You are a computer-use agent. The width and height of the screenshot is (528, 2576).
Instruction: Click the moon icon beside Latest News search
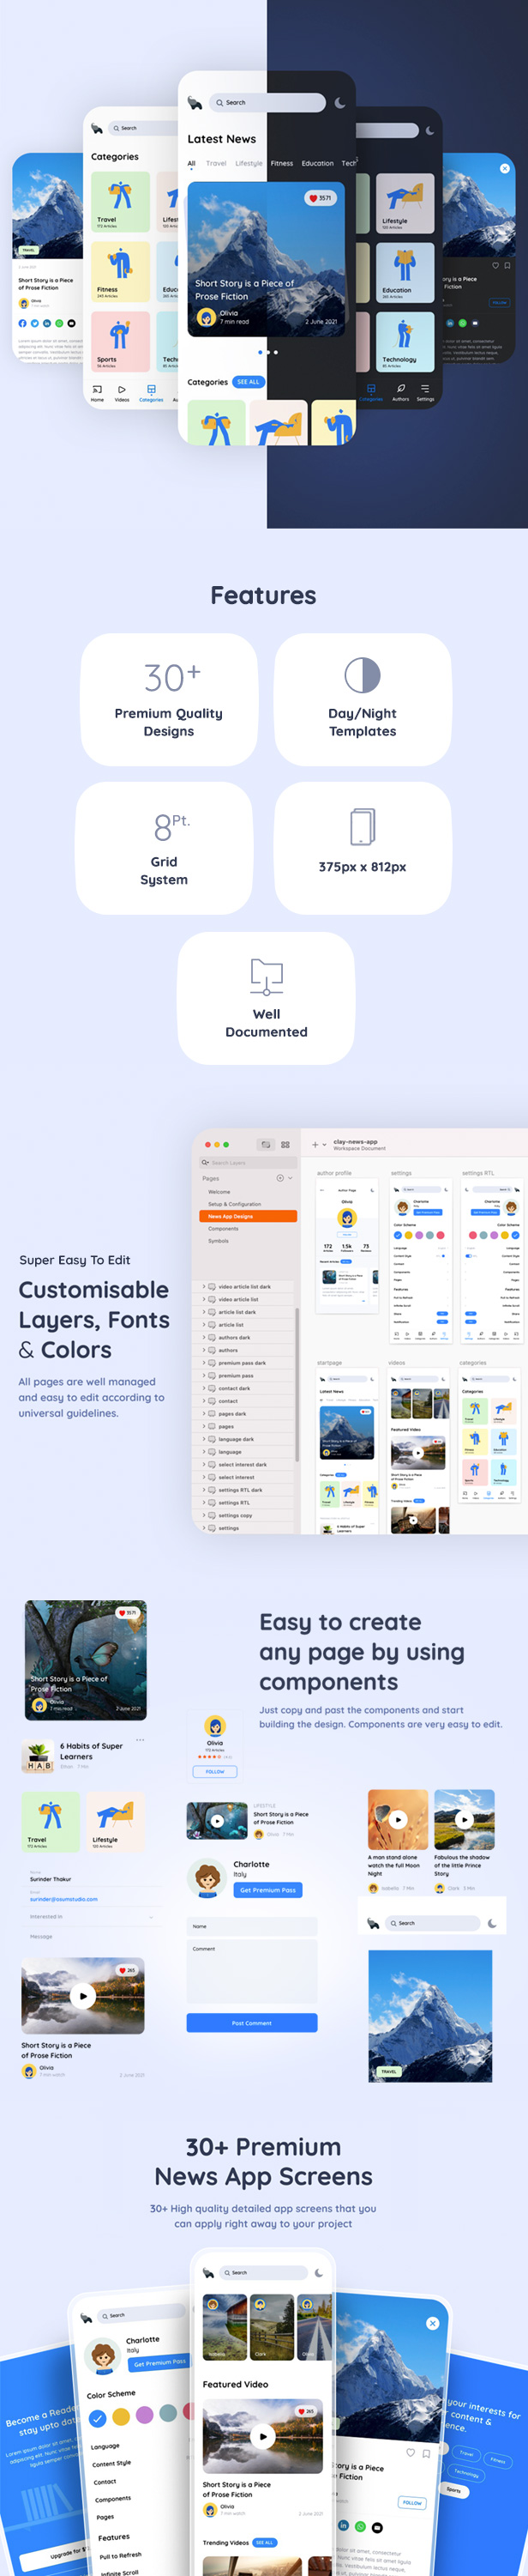pos(340,103)
